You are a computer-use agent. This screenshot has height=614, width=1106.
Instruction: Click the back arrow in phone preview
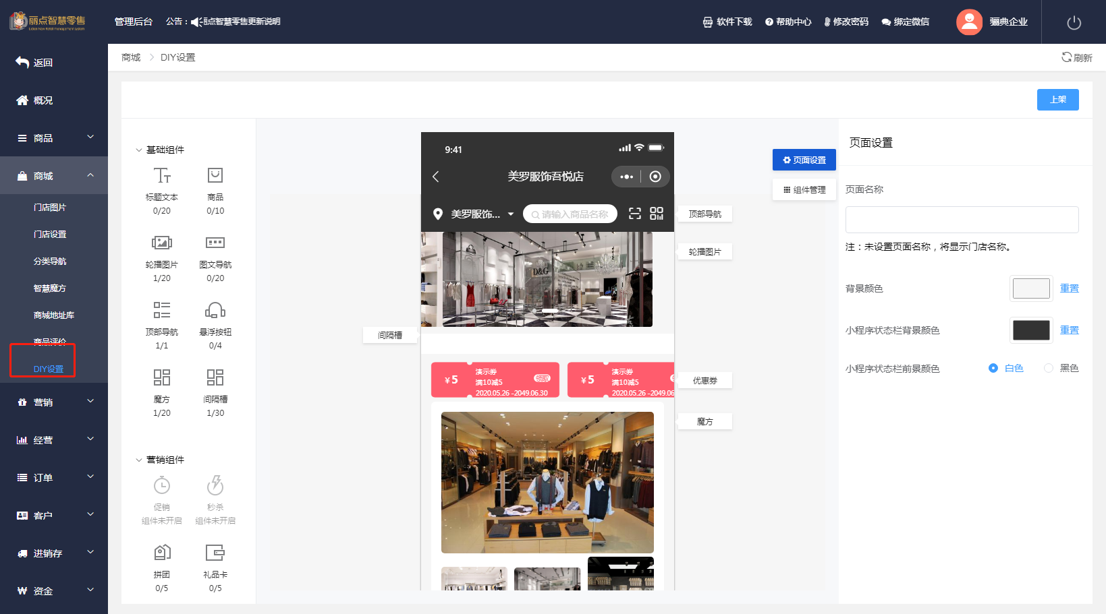tap(435, 177)
